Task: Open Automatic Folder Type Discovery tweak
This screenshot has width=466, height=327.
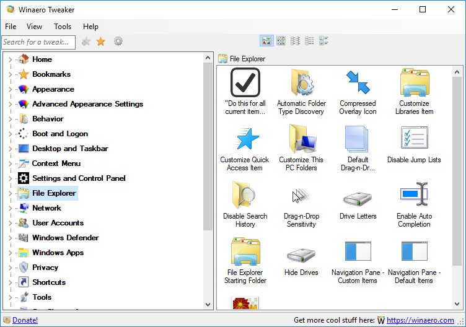Action: [x=301, y=92]
